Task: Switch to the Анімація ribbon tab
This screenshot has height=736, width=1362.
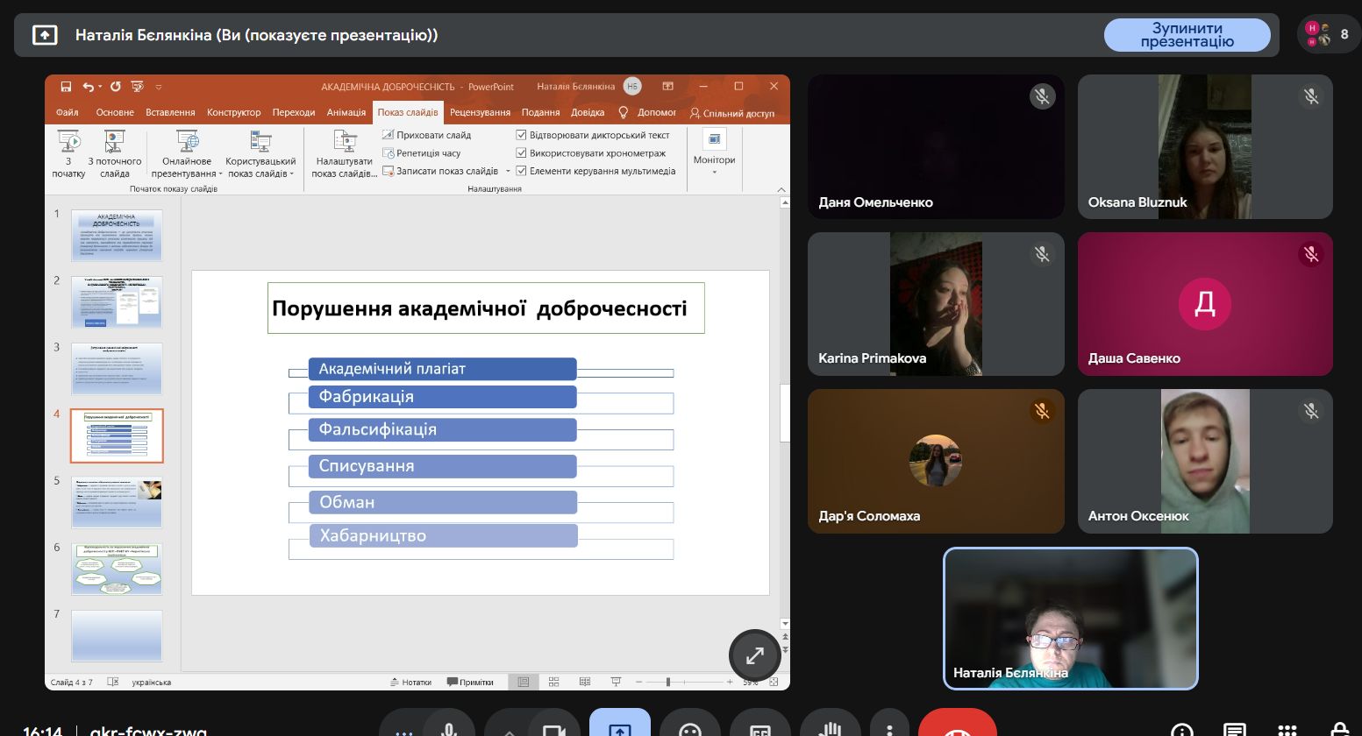Action: pos(346,112)
